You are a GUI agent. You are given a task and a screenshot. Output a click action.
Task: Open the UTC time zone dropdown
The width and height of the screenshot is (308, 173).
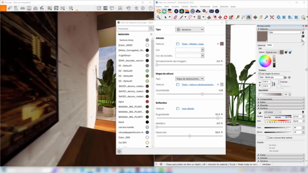point(272,112)
